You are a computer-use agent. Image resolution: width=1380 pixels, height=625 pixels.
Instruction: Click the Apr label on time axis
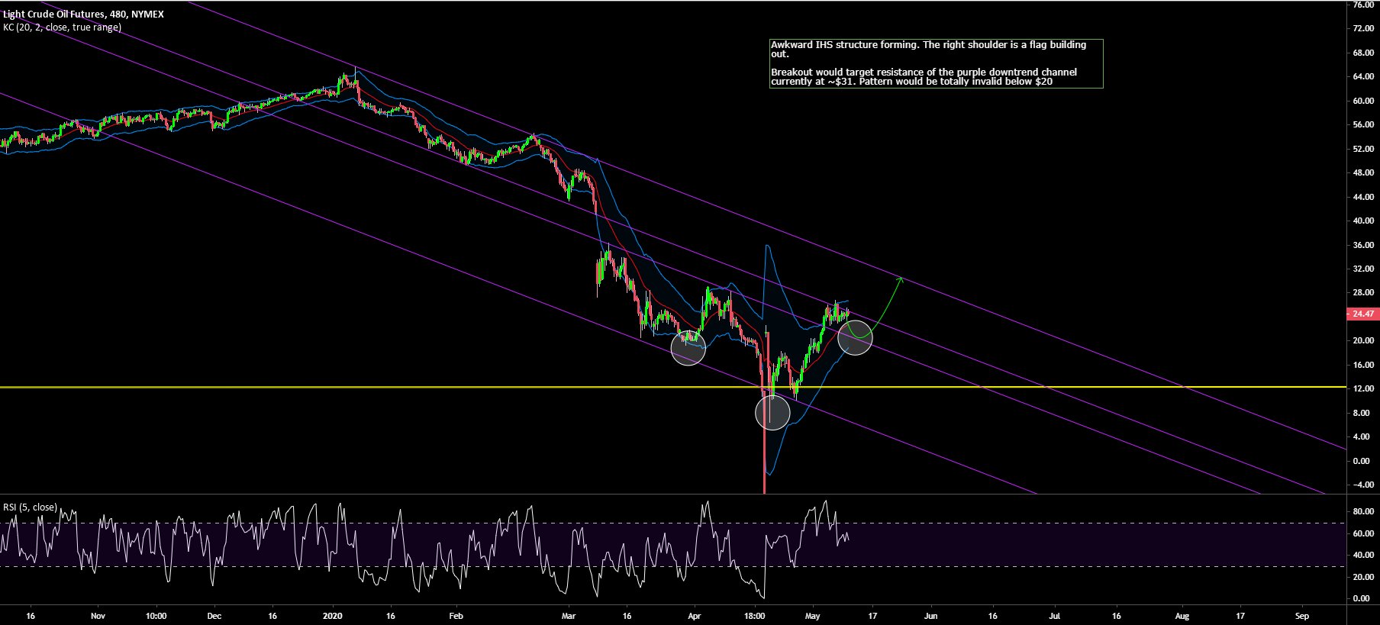694,615
